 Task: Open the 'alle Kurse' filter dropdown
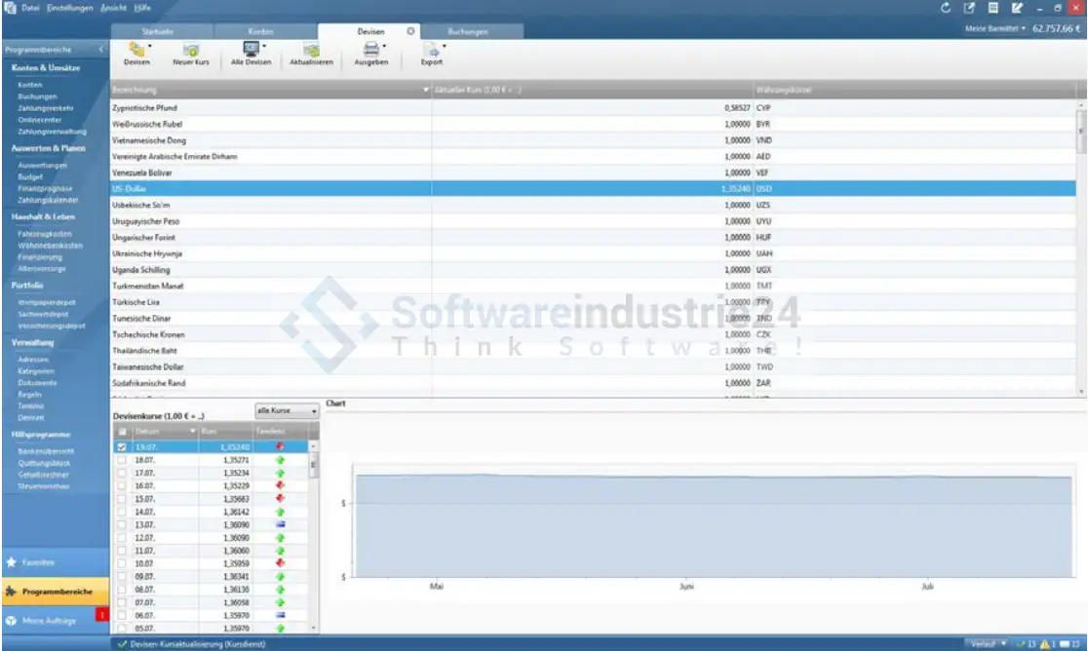pos(286,411)
